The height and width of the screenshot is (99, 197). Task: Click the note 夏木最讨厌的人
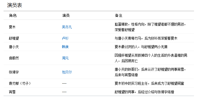click(141, 47)
